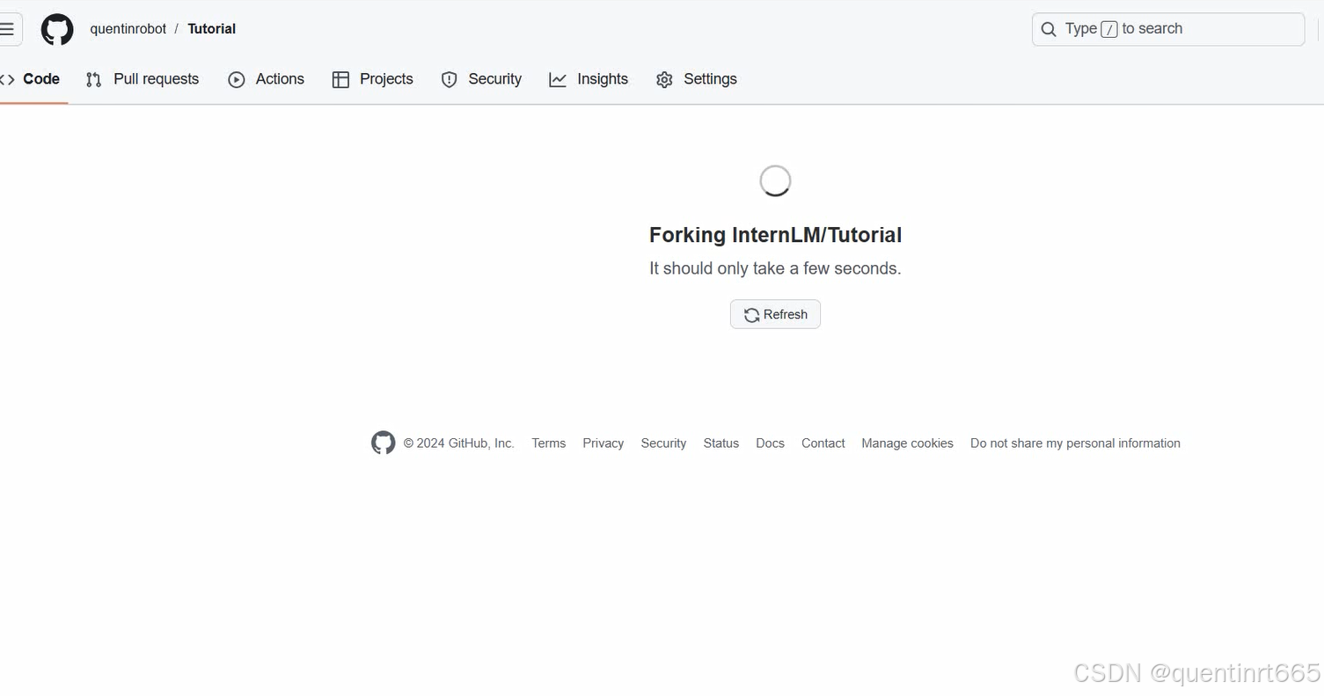Click the Settings gear icon

tap(664, 79)
